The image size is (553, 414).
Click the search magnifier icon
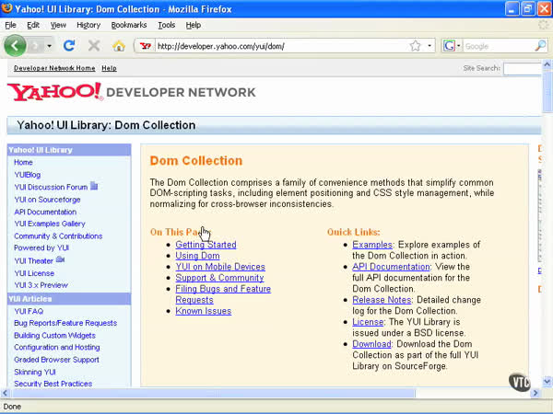(541, 45)
